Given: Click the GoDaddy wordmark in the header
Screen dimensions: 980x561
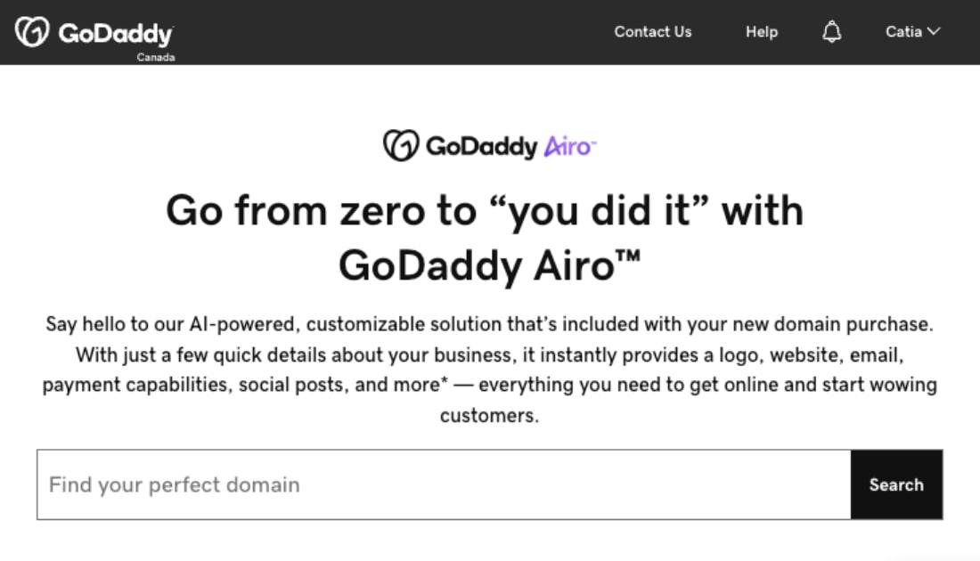Looking at the screenshot, I should pos(115,34).
